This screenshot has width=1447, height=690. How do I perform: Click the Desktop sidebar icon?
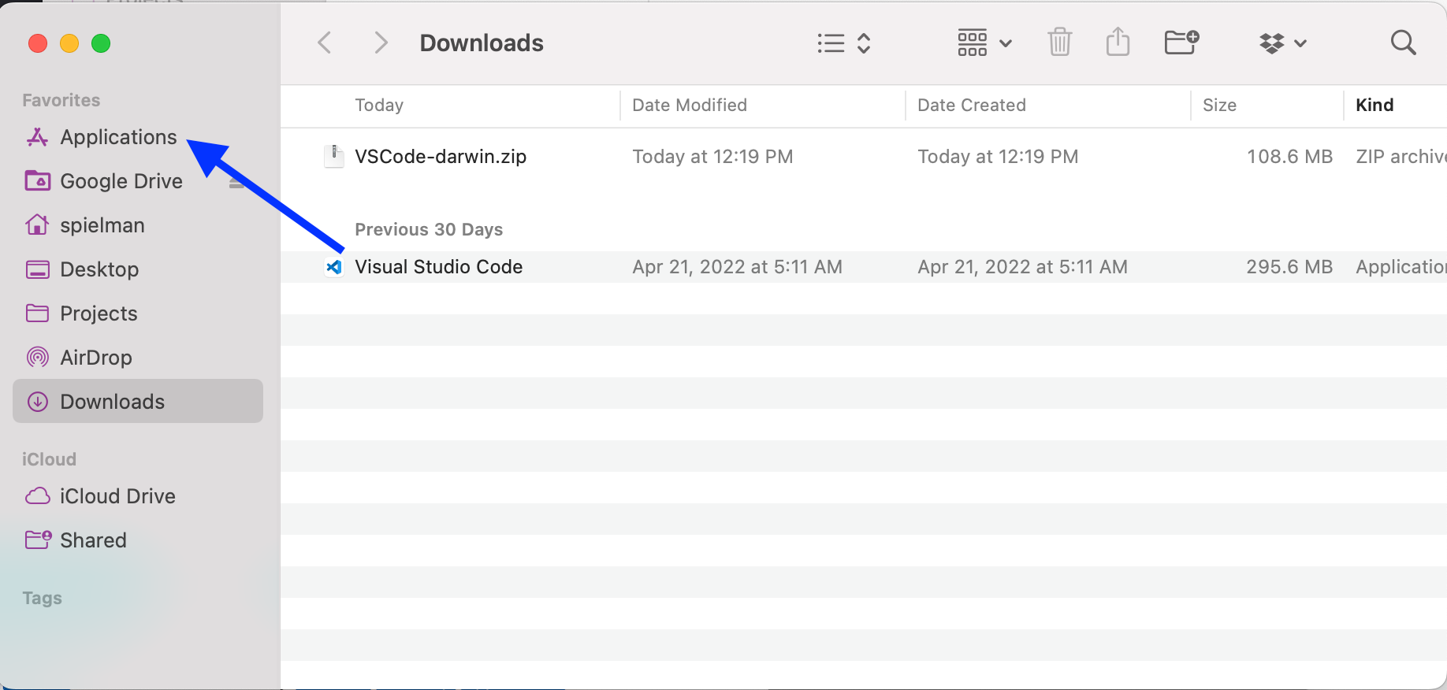(37, 269)
